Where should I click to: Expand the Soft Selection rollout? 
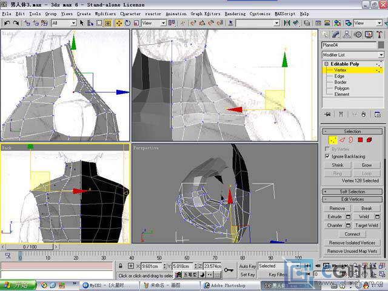352,192
